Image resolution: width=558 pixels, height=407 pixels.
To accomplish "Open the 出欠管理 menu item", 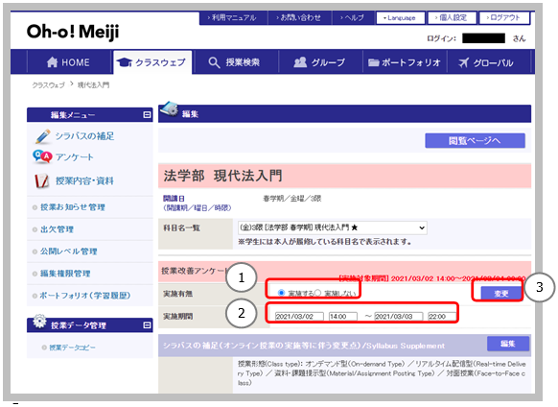I will point(57,229).
